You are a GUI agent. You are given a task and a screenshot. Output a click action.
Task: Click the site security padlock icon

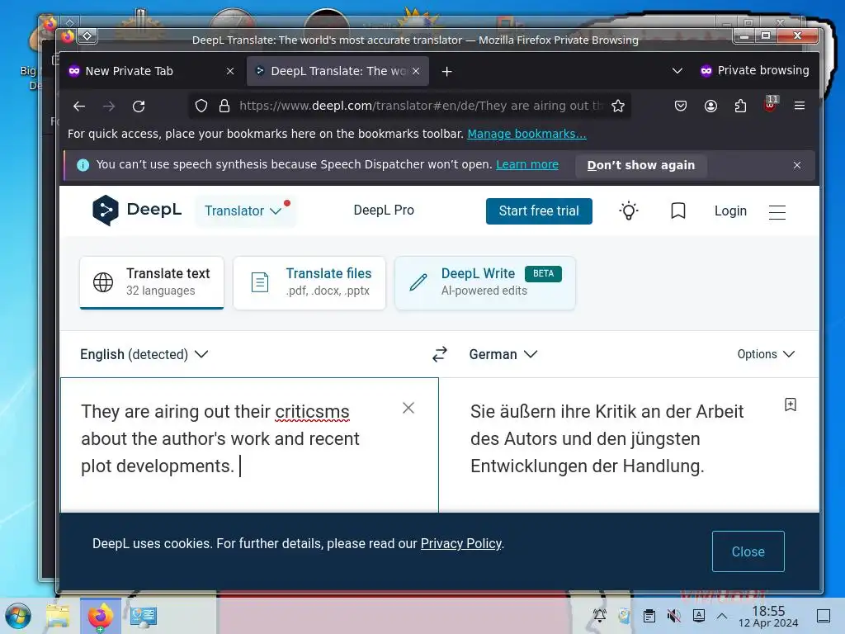[224, 106]
